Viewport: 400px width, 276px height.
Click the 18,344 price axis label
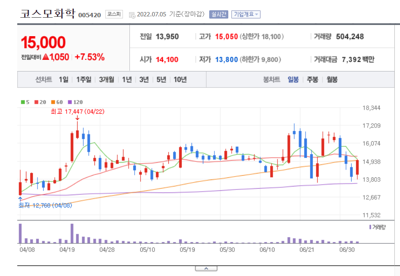coord(372,108)
